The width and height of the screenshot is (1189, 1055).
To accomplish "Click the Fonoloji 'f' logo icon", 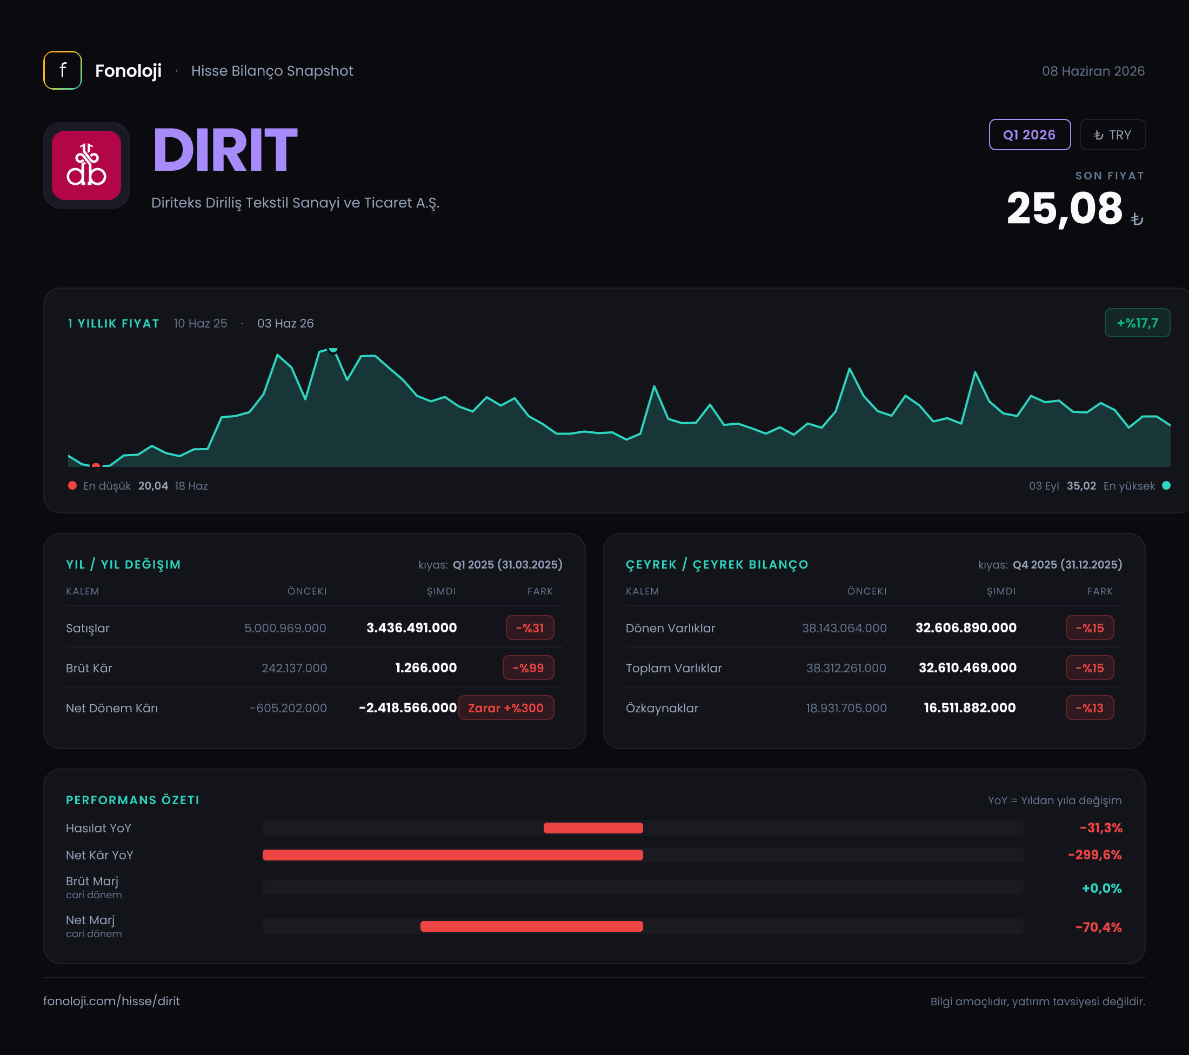I will point(62,70).
